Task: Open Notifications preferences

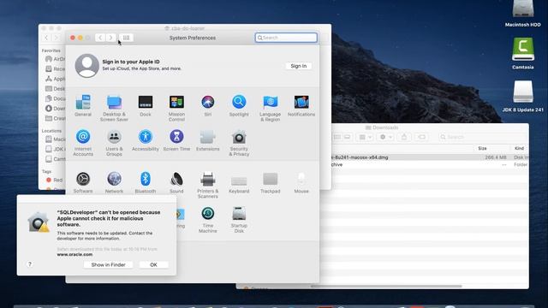Action: coord(301,106)
